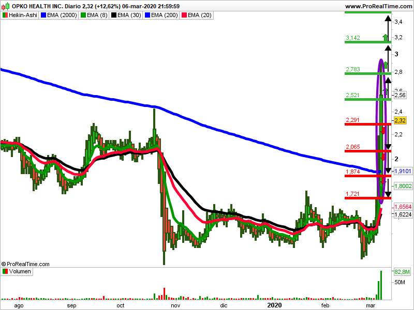The image size is (414, 310).
Task: Click the red 1,6564 EMA value tag
Action: (403, 207)
